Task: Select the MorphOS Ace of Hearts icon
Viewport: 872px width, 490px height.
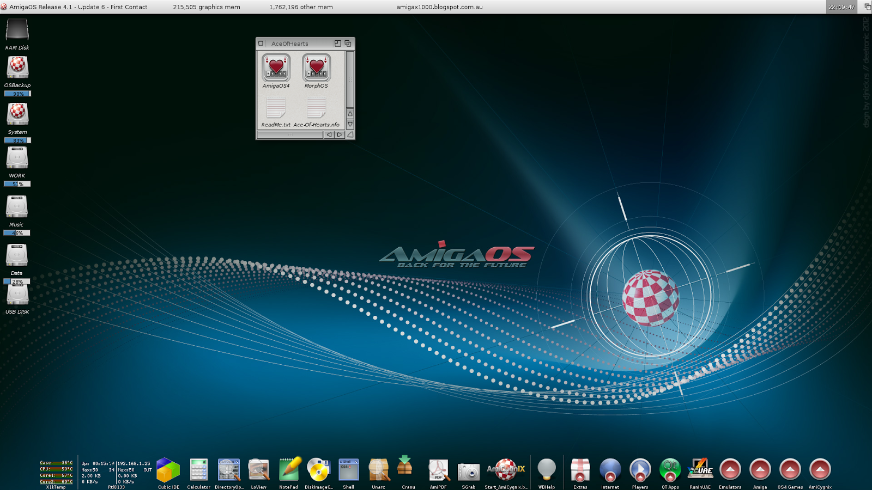Action: click(316, 68)
